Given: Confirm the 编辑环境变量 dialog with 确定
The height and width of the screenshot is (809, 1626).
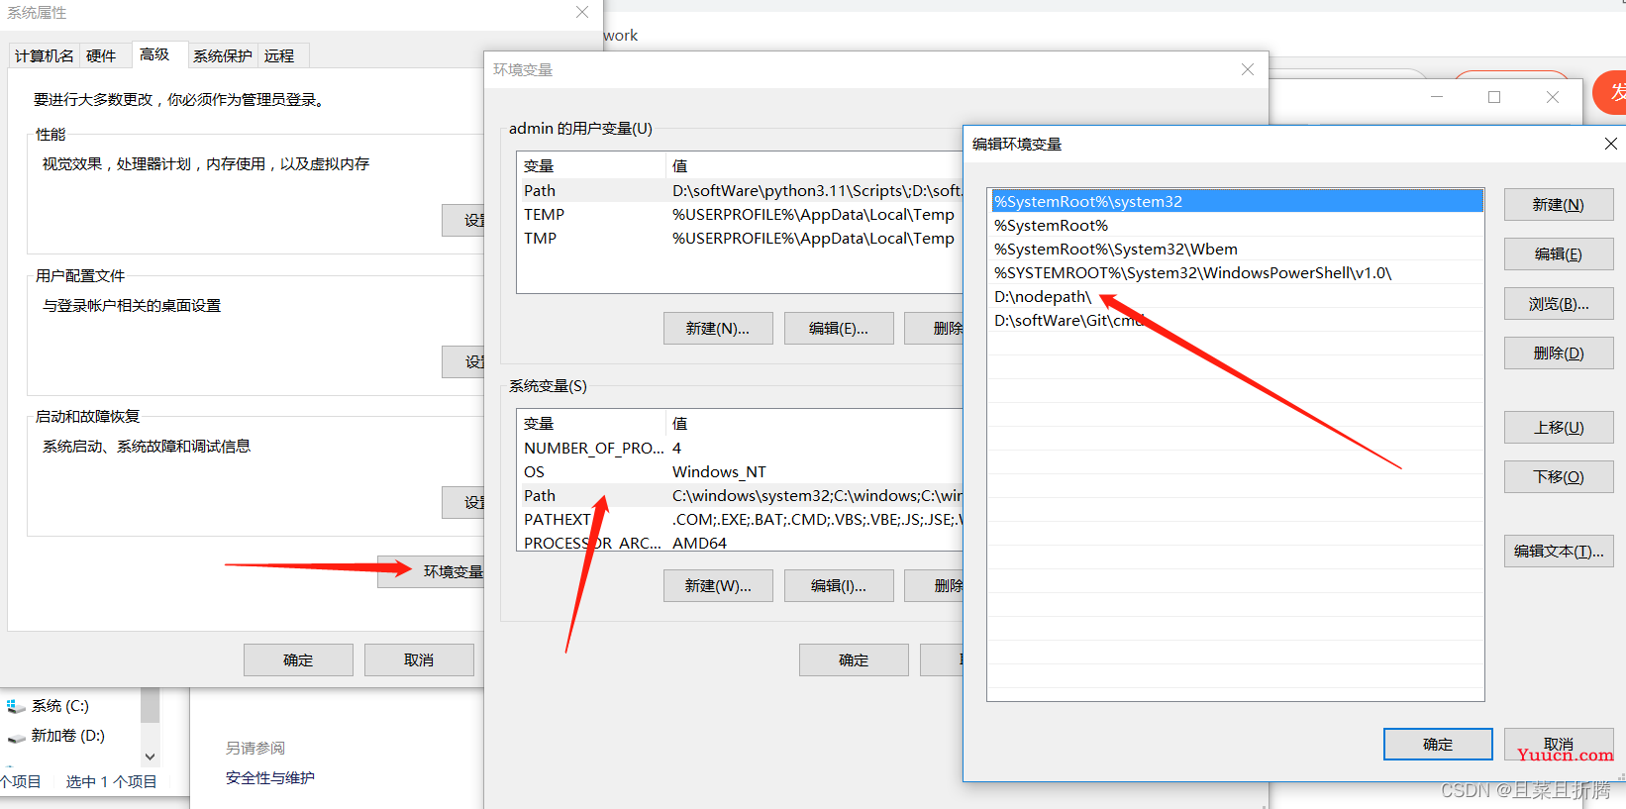Looking at the screenshot, I should [1438, 744].
